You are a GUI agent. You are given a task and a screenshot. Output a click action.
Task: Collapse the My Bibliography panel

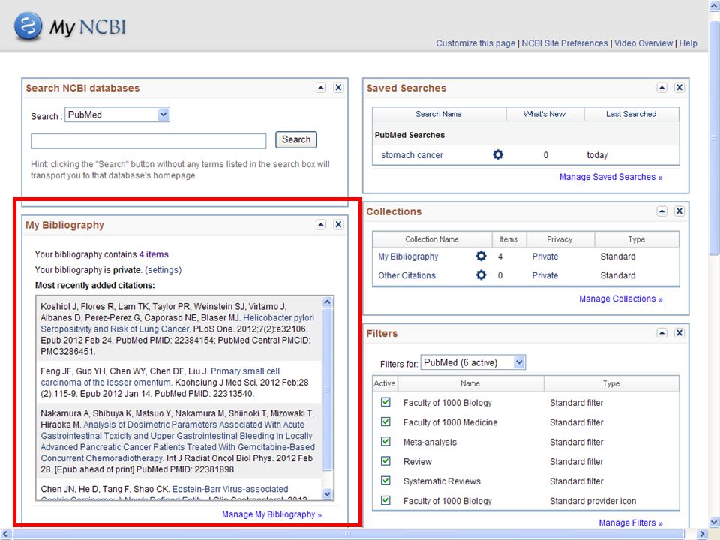321,224
